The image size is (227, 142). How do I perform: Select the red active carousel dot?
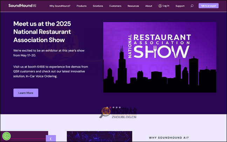tap(110, 108)
